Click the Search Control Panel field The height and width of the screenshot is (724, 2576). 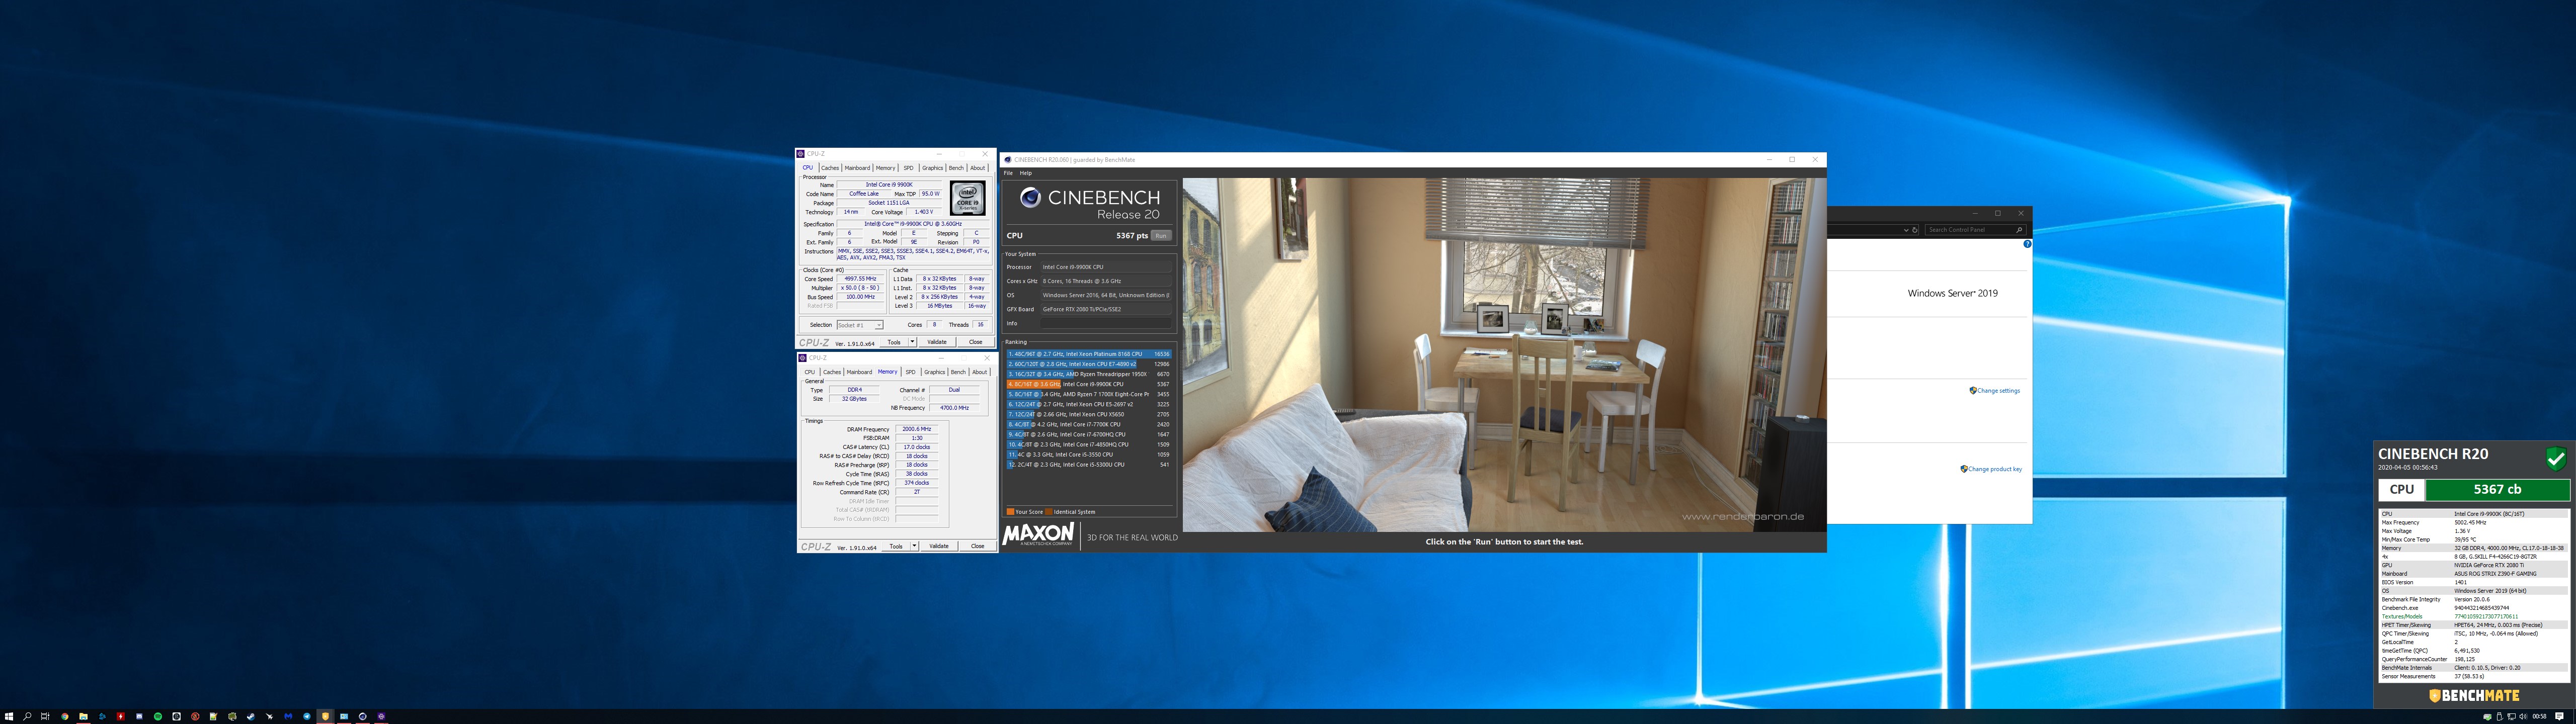tap(1976, 230)
